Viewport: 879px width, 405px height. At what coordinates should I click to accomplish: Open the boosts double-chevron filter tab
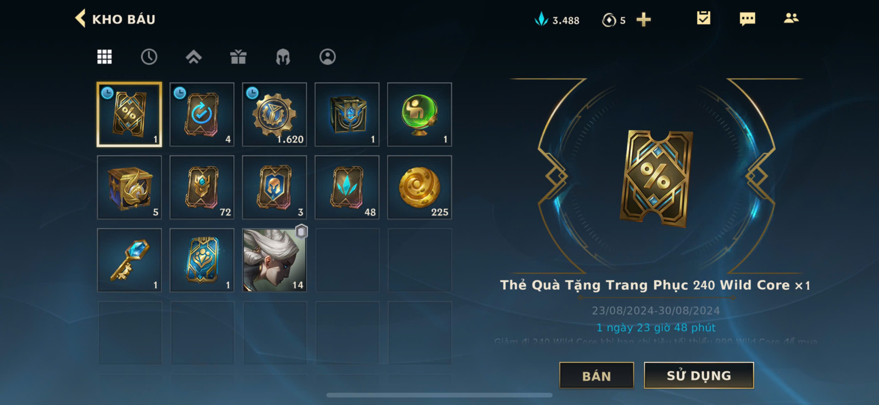click(193, 57)
